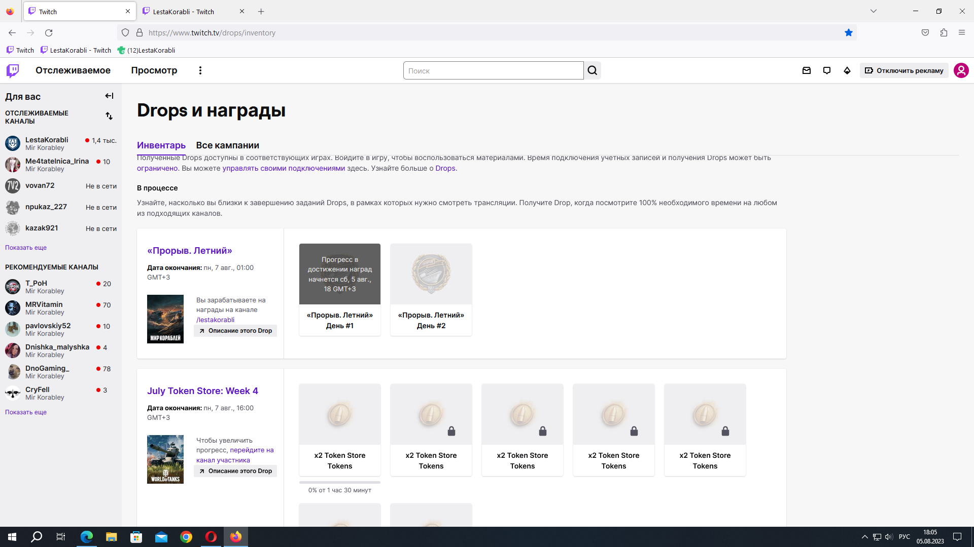Click the 'Отключить рекламу' button

pos(904,70)
